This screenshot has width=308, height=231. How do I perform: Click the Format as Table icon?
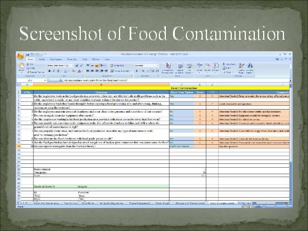(180, 65)
